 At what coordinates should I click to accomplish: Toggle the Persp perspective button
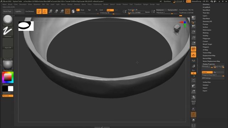pos(193,49)
